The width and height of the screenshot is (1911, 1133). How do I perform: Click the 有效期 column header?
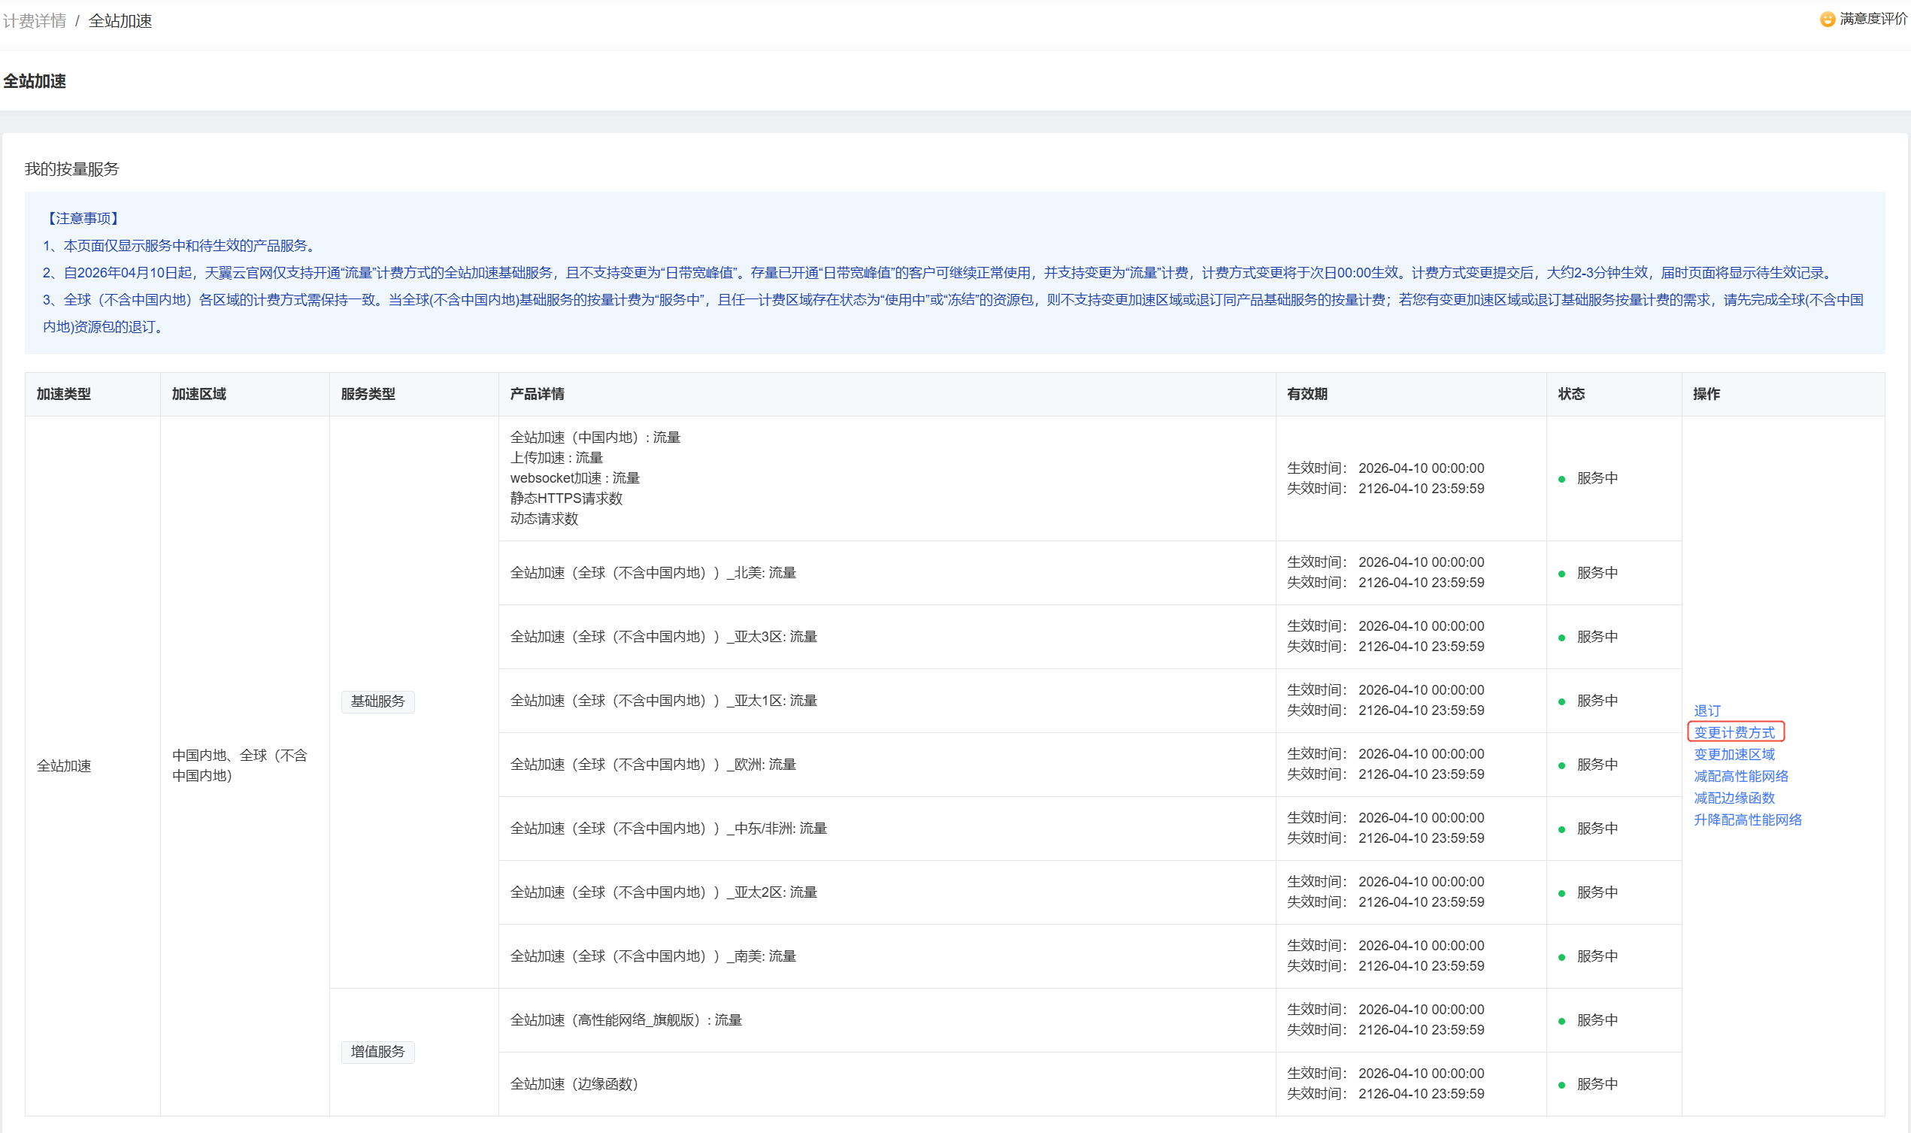(x=1307, y=394)
